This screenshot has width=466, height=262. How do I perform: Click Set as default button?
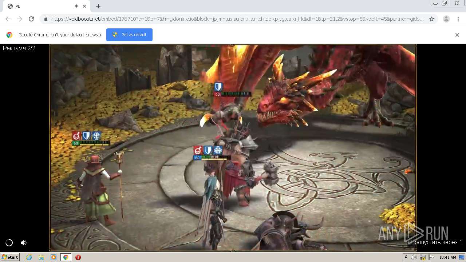click(x=129, y=35)
